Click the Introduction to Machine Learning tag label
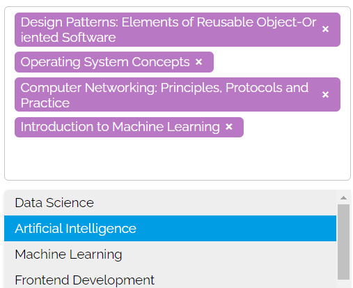Screen dimensions: 353x288 [120, 127]
